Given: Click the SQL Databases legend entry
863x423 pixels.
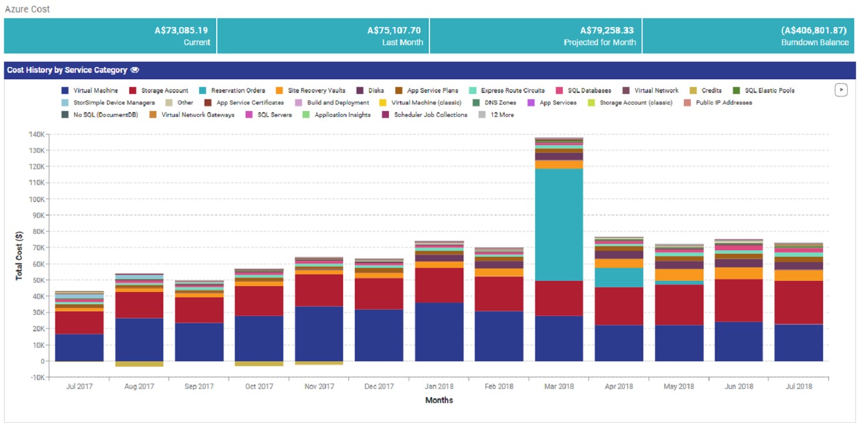Looking at the screenshot, I should coord(583,90).
